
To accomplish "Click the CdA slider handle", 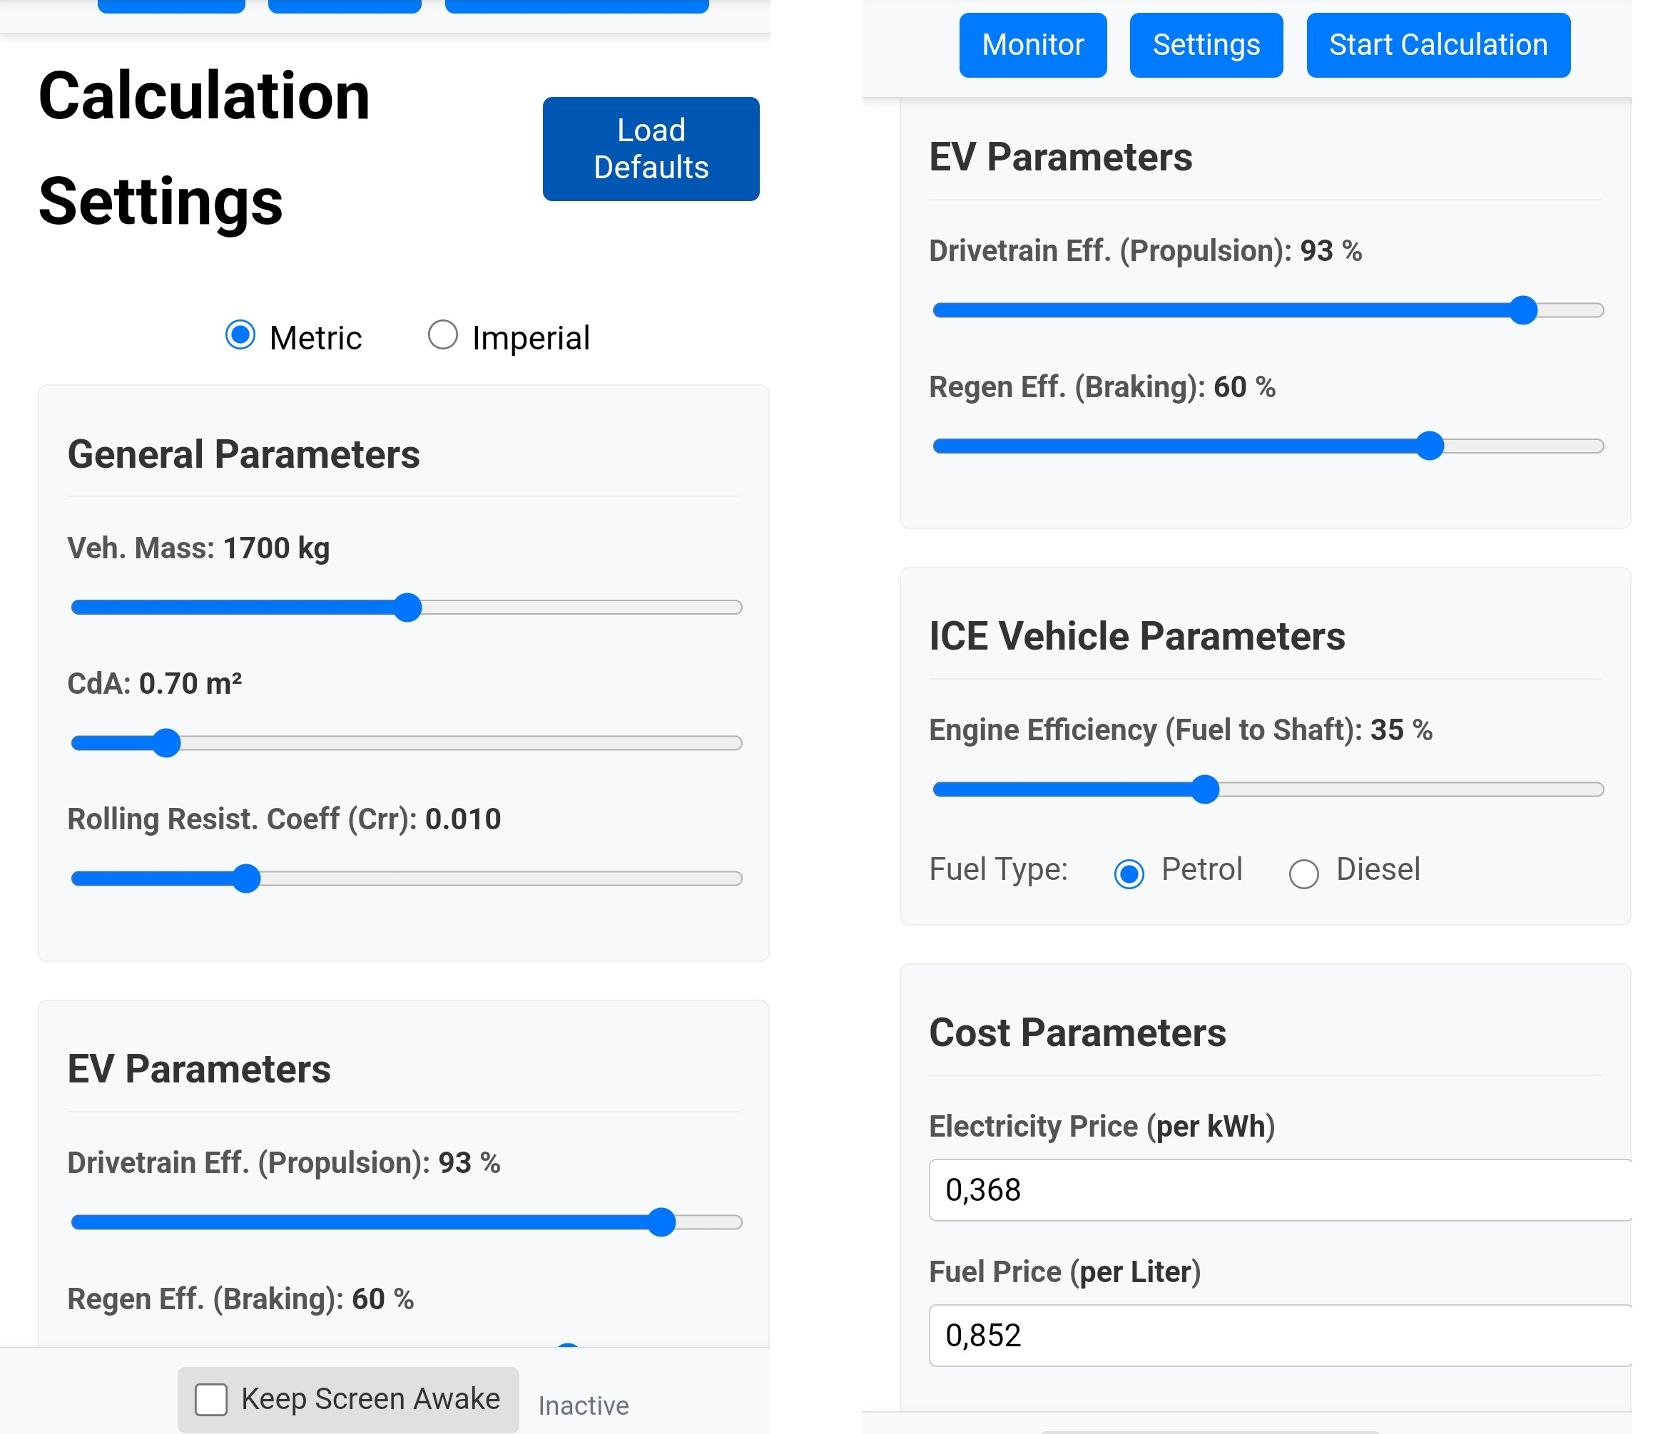I will pos(166,742).
